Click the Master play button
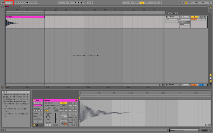Screen dimensions: 213x133 click(167, 85)
